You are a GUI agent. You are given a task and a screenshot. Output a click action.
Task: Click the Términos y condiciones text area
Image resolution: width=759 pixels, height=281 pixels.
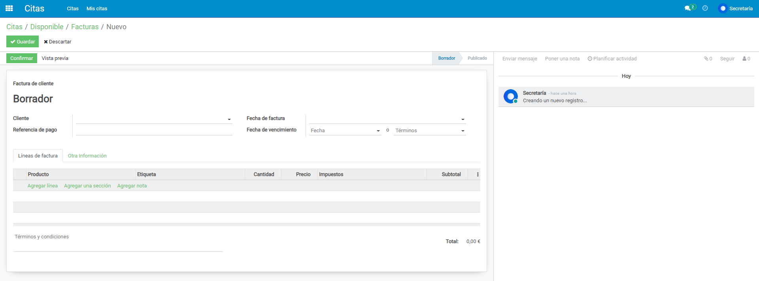coord(118,242)
